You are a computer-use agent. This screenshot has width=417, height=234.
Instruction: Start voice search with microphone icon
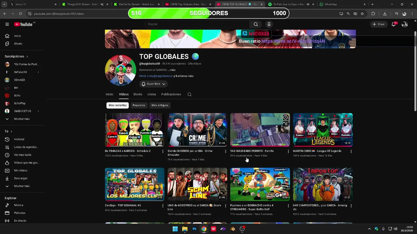[269, 24]
